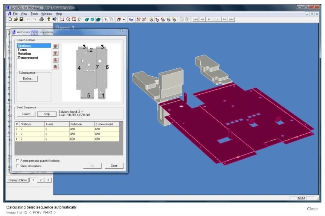Switch to Display Options tab 2
This screenshot has height=216, width=325.
tap(41, 180)
